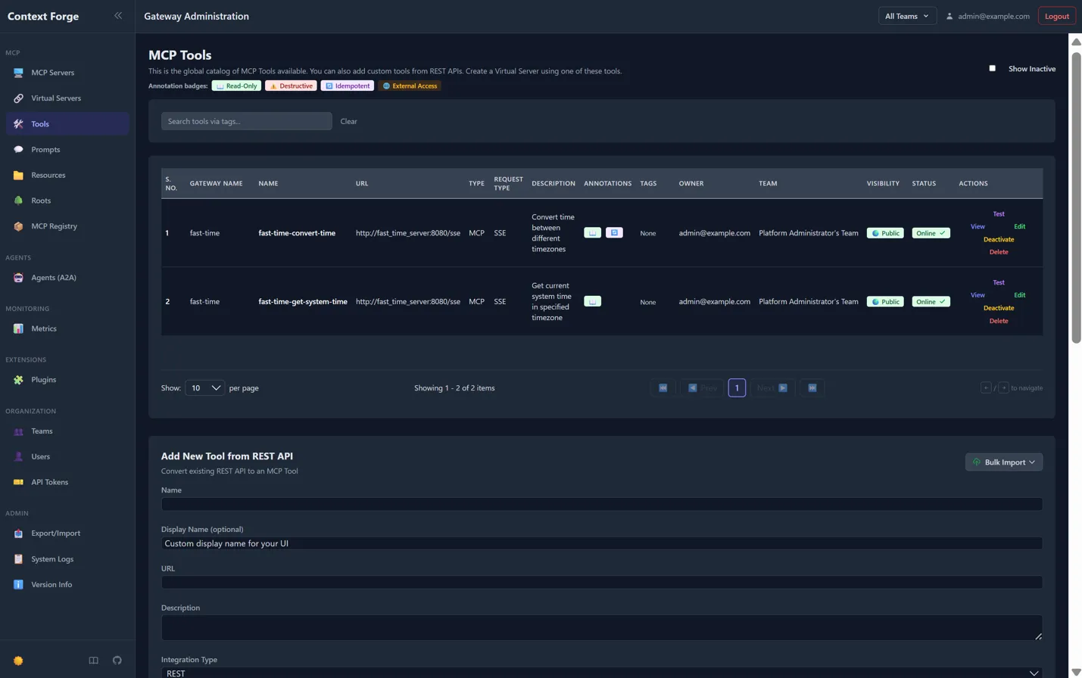Open the MCP Servers section
The width and height of the screenshot is (1082, 678).
[x=67, y=73]
